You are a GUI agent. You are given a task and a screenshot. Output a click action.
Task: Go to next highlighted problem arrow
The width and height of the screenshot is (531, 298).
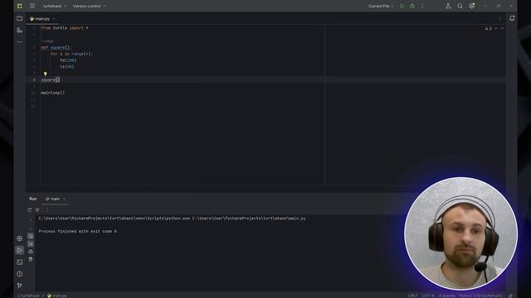tap(502, 29)
